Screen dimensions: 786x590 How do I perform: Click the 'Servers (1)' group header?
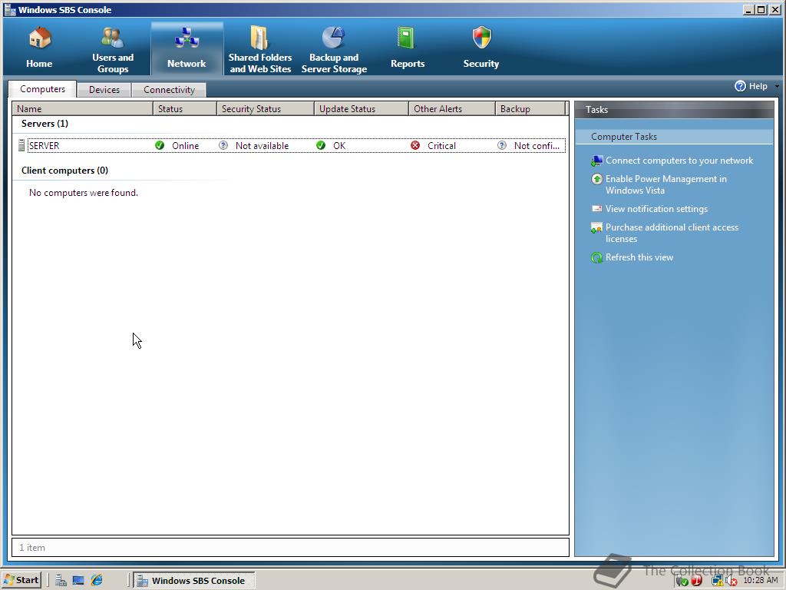point(45,124)
